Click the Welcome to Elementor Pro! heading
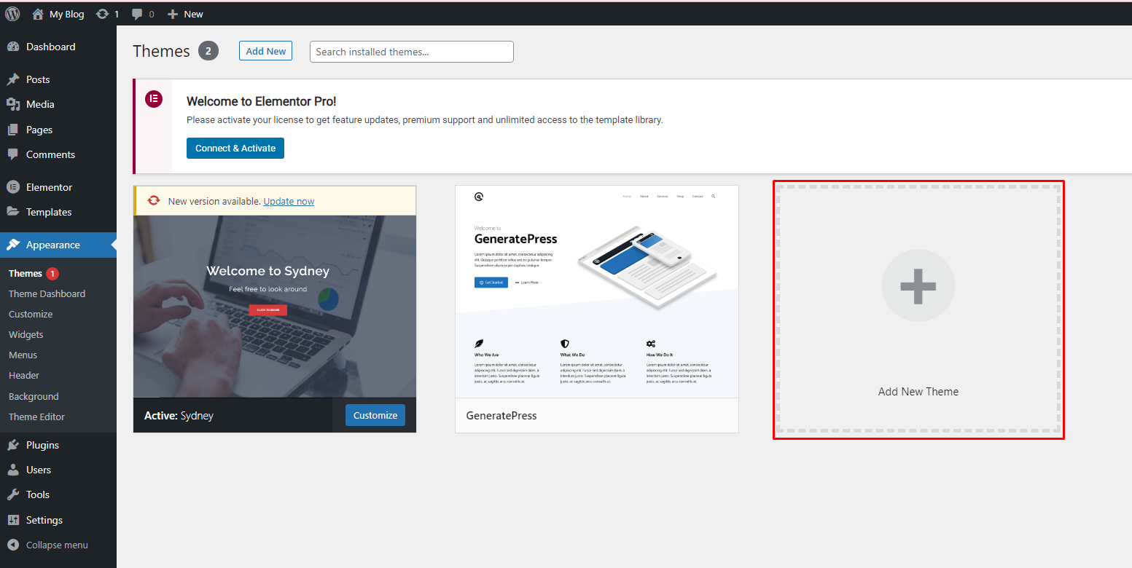This screenshot has width=1132, height=568. coord(262,101)
